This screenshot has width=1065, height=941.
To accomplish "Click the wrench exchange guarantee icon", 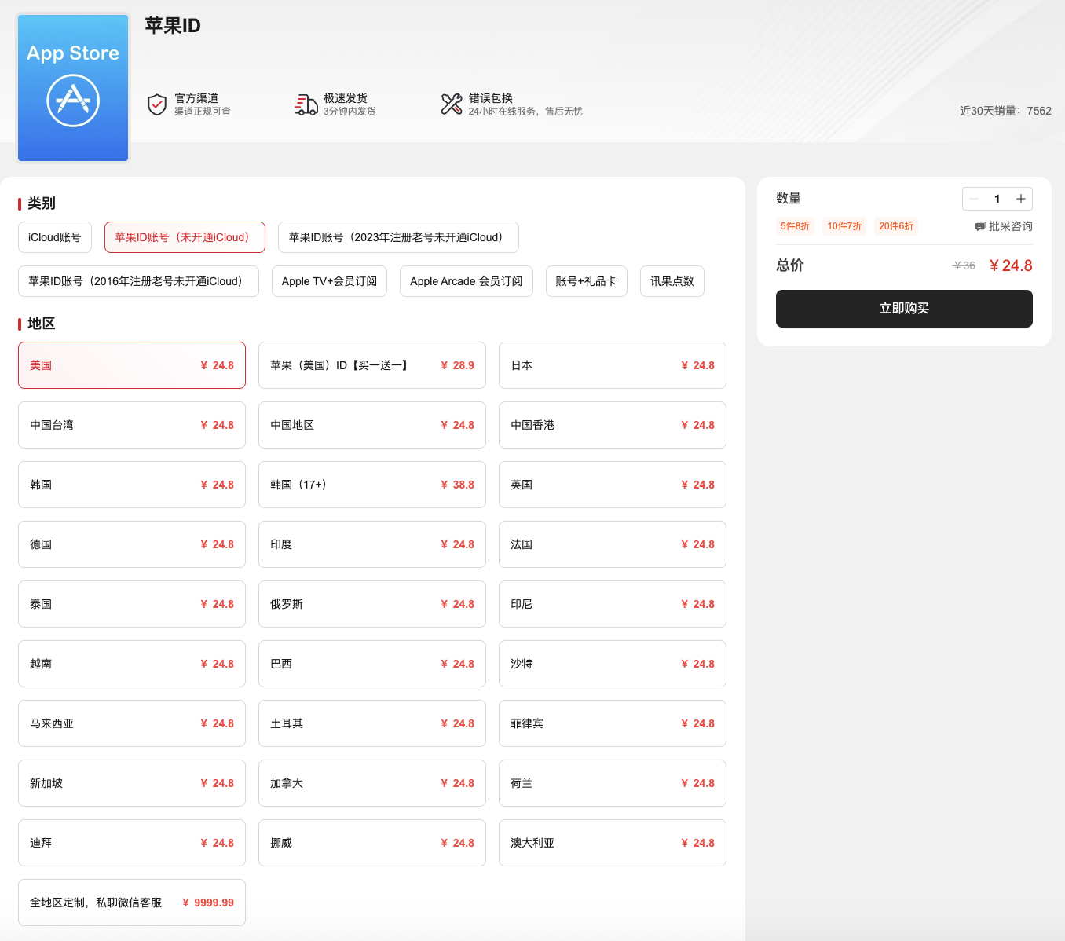I will 452,104.
